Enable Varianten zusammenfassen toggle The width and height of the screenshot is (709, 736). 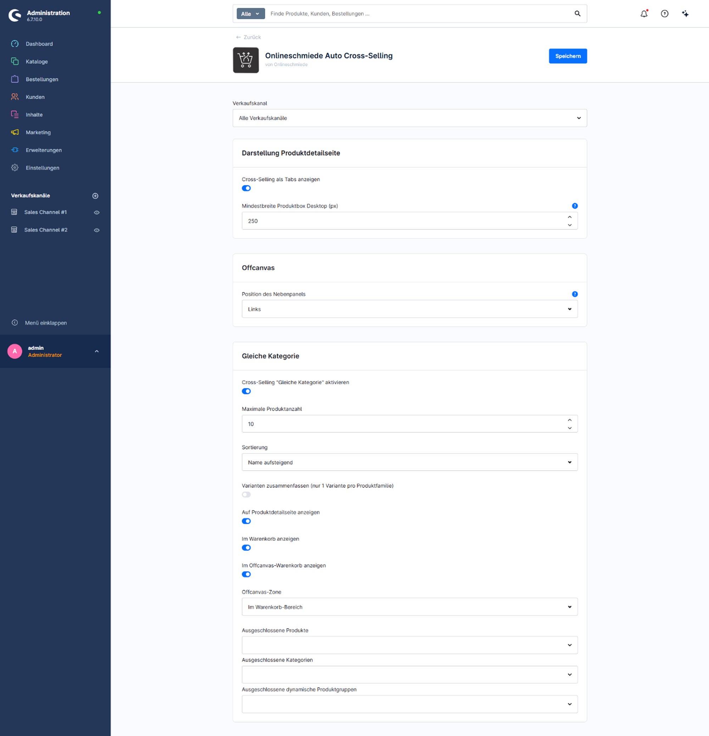click(246, 495)
